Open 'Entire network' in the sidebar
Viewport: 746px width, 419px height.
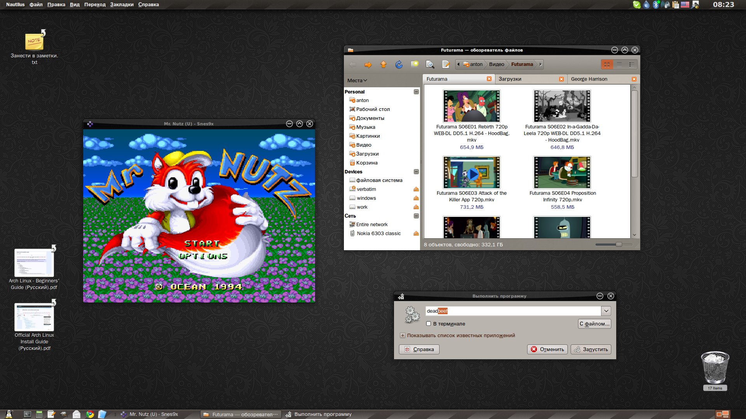coord(371,225)
